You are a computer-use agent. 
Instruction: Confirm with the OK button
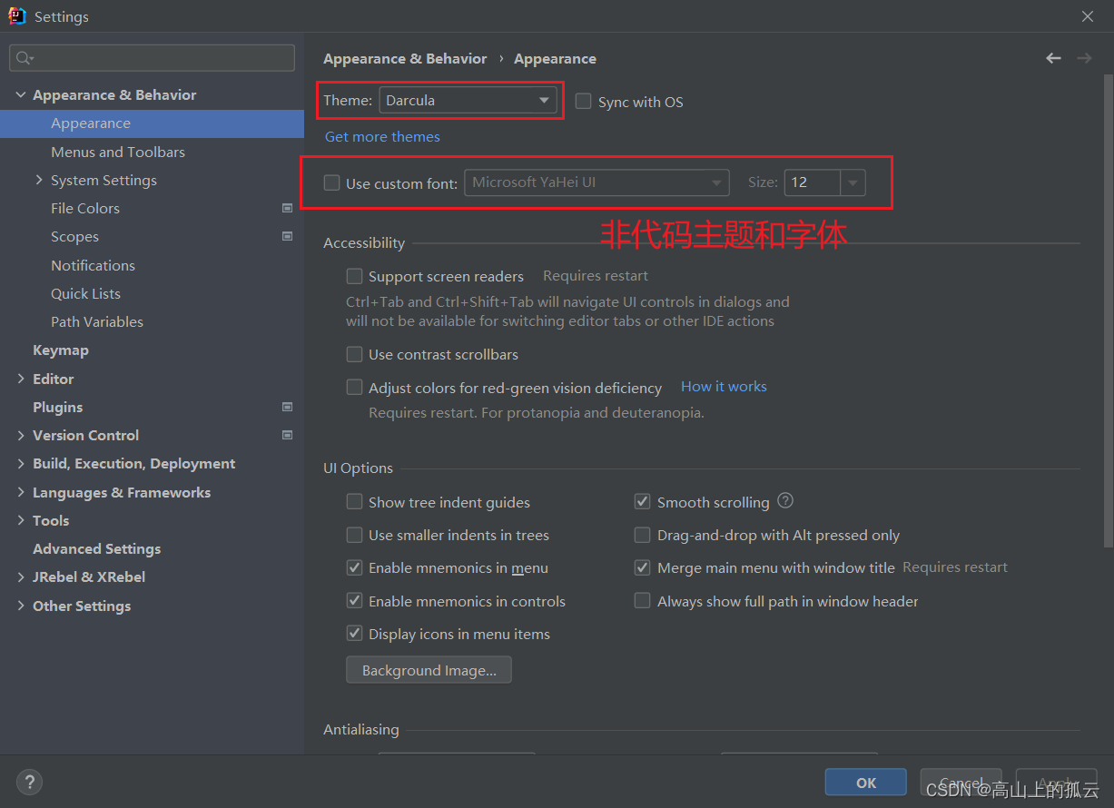click(x=866, y=782)
